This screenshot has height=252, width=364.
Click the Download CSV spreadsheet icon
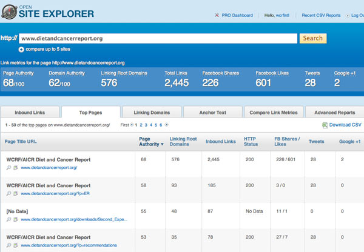click(x=325, y=125)
